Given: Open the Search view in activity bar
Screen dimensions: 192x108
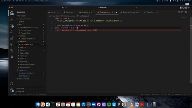Looking at the screenshot, I should click(x=12, y=19).
